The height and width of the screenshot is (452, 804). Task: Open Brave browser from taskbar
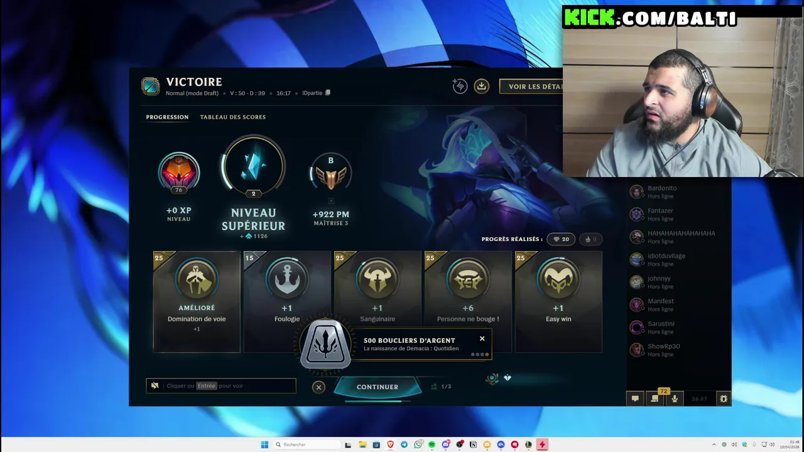(x=390, y=444)
